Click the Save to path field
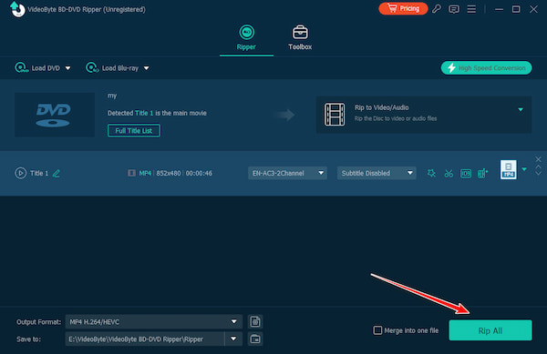The width and height of the screenshot is (547, 354). pyautogui.click(x=145, y=339)
